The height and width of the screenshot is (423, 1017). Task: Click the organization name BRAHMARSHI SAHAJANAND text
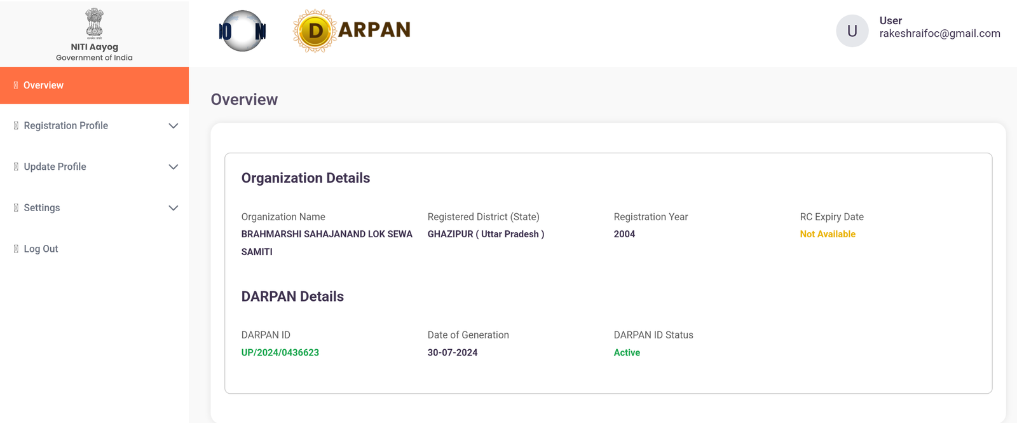coord(326,234)
